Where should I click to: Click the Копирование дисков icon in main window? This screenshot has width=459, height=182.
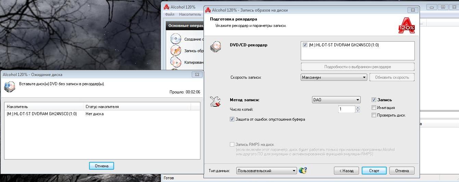pyautogui.click(x=176, y=62)
